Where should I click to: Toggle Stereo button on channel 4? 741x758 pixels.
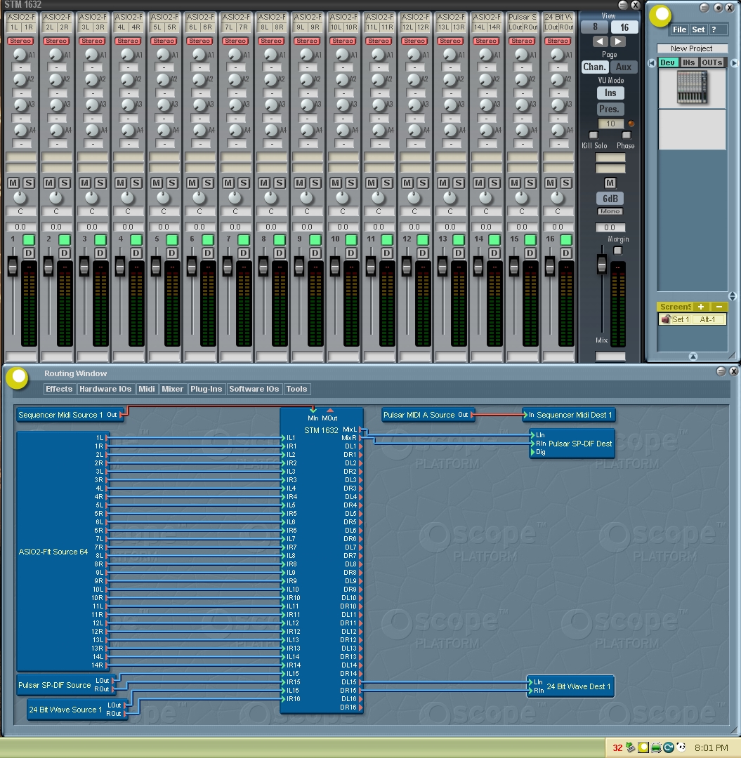coord(128,41)
